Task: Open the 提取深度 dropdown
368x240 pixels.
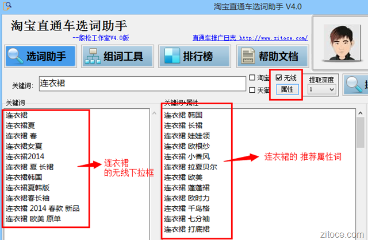Action: [x=321, y=89]
